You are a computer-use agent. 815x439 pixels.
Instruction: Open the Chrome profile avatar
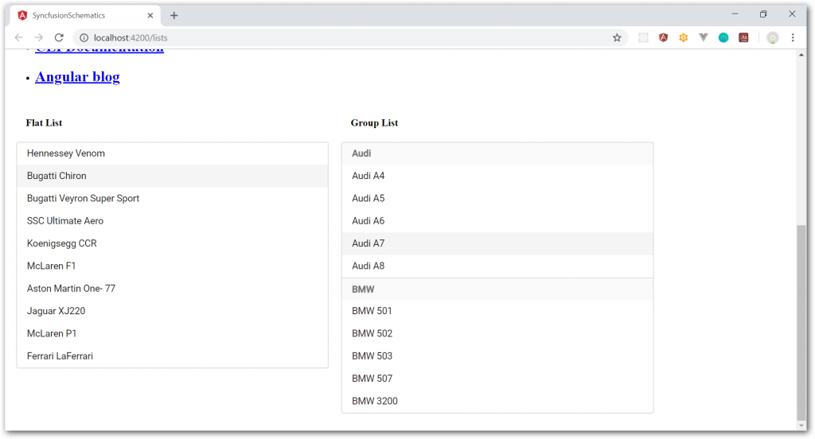coord(772,37)
